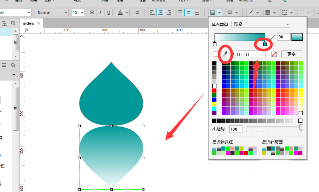Align text left
Viewport: 319px width, 192px height.
coord(152,12)
